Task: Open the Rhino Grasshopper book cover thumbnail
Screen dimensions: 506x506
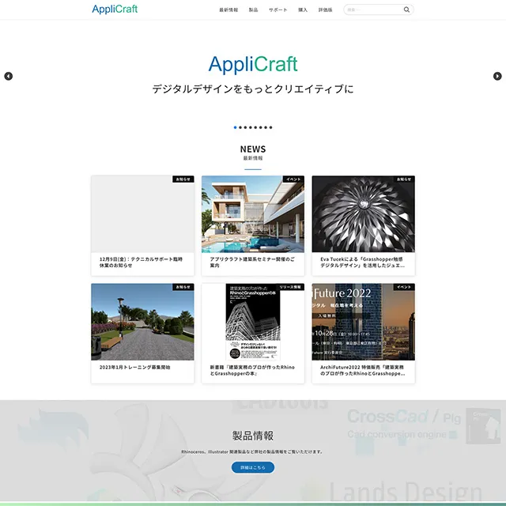Action: pyautogui.click(x=253, y=322)
